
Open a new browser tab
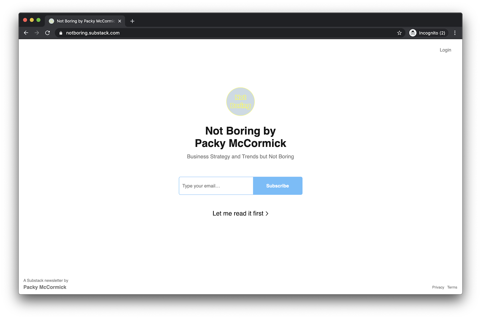tap(132, 21)
